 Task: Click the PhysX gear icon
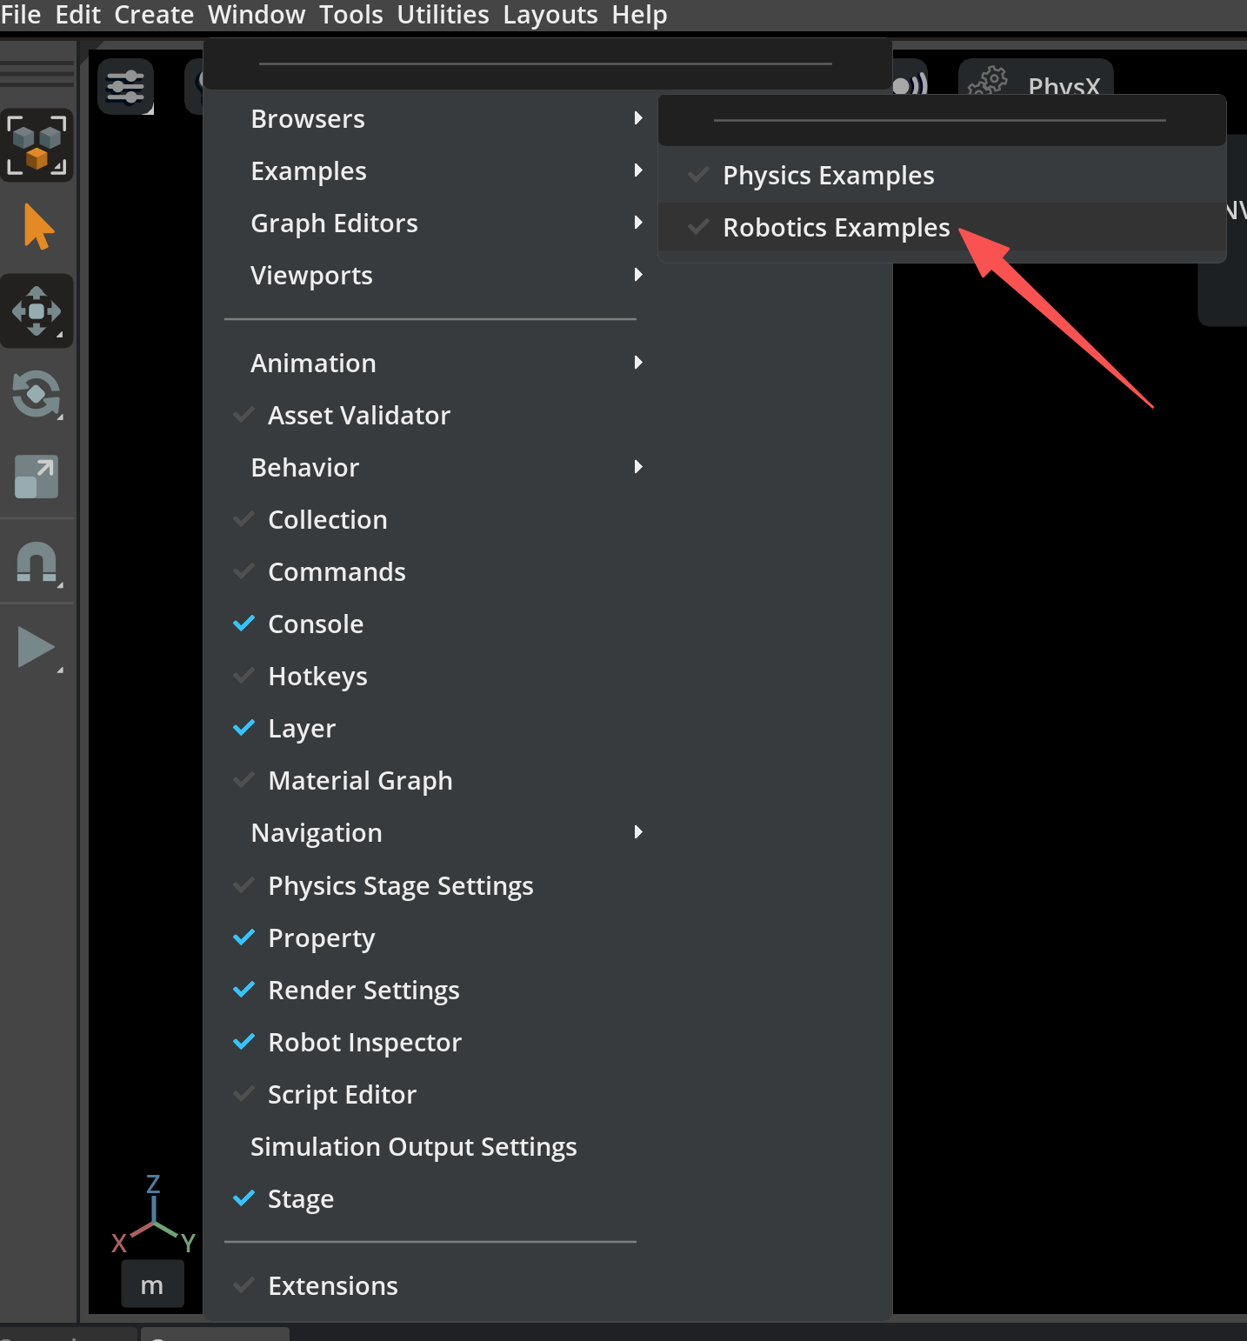coord(988,82)
